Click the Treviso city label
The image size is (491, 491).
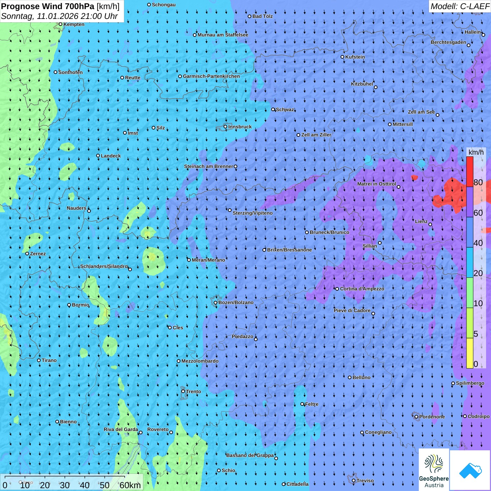(365, 480)
